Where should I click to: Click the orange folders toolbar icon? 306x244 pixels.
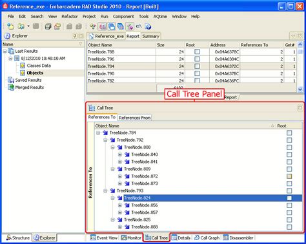(x=57, y=26)
